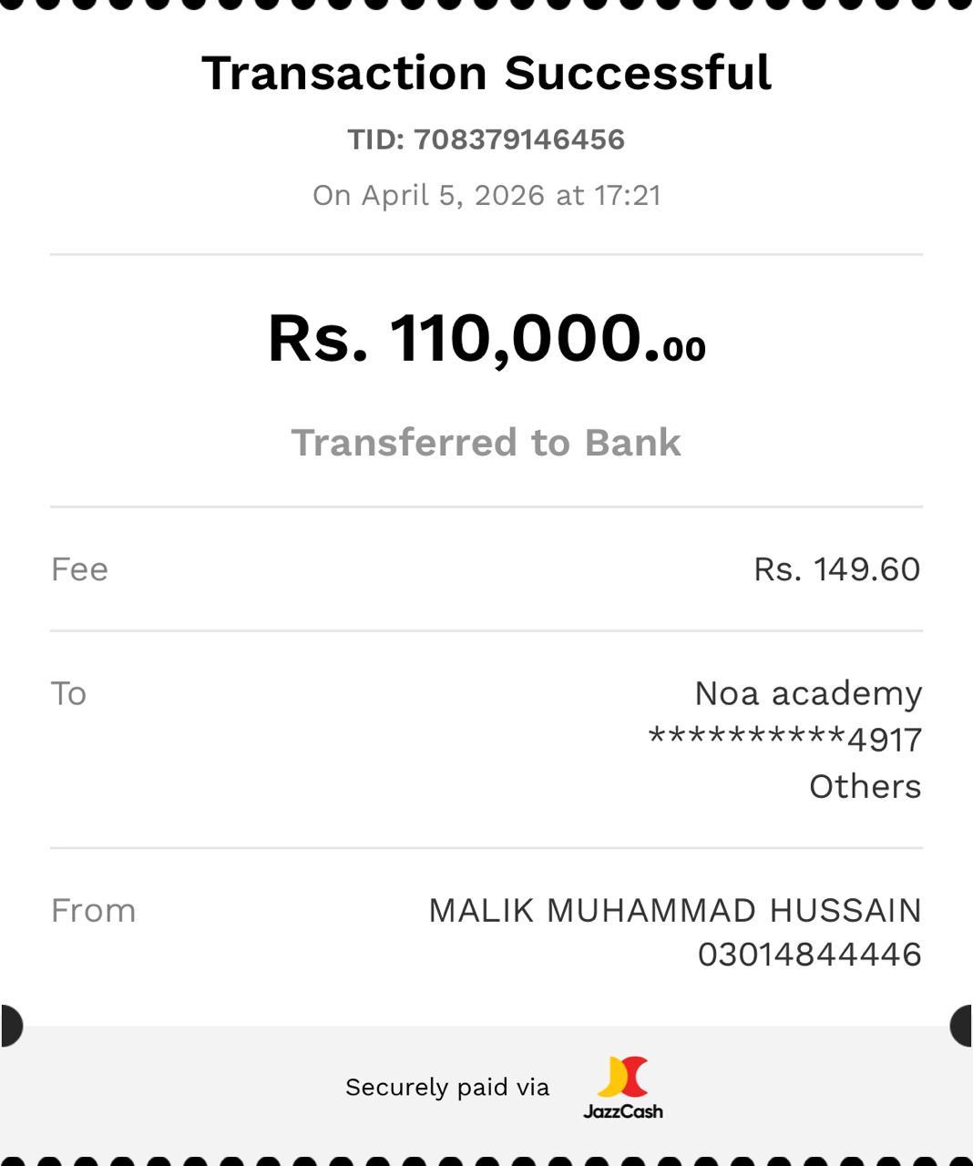Click the Fee label
The height and width of the screenshot is (1166, 973).
point(79,569)
